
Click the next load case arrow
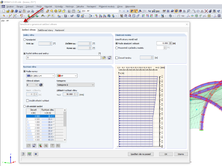coord(128,11)
